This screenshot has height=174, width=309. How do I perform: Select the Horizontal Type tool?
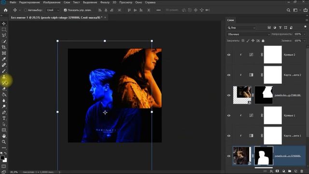(4, 118)
